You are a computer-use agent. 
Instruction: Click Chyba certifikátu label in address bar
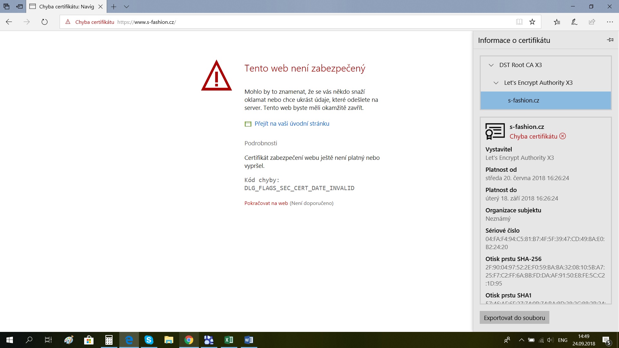[94, 22]
